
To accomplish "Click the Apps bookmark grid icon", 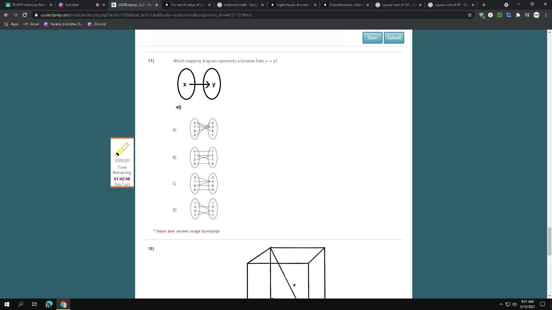I will 6,24.
